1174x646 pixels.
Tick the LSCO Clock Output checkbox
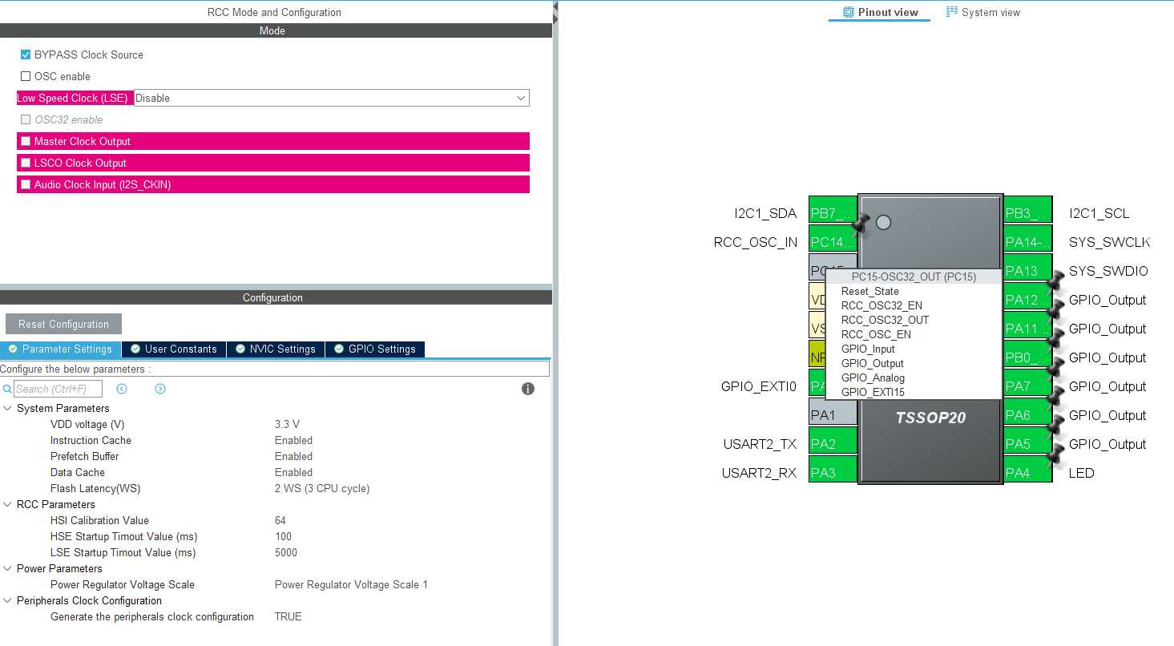(26, 163)
